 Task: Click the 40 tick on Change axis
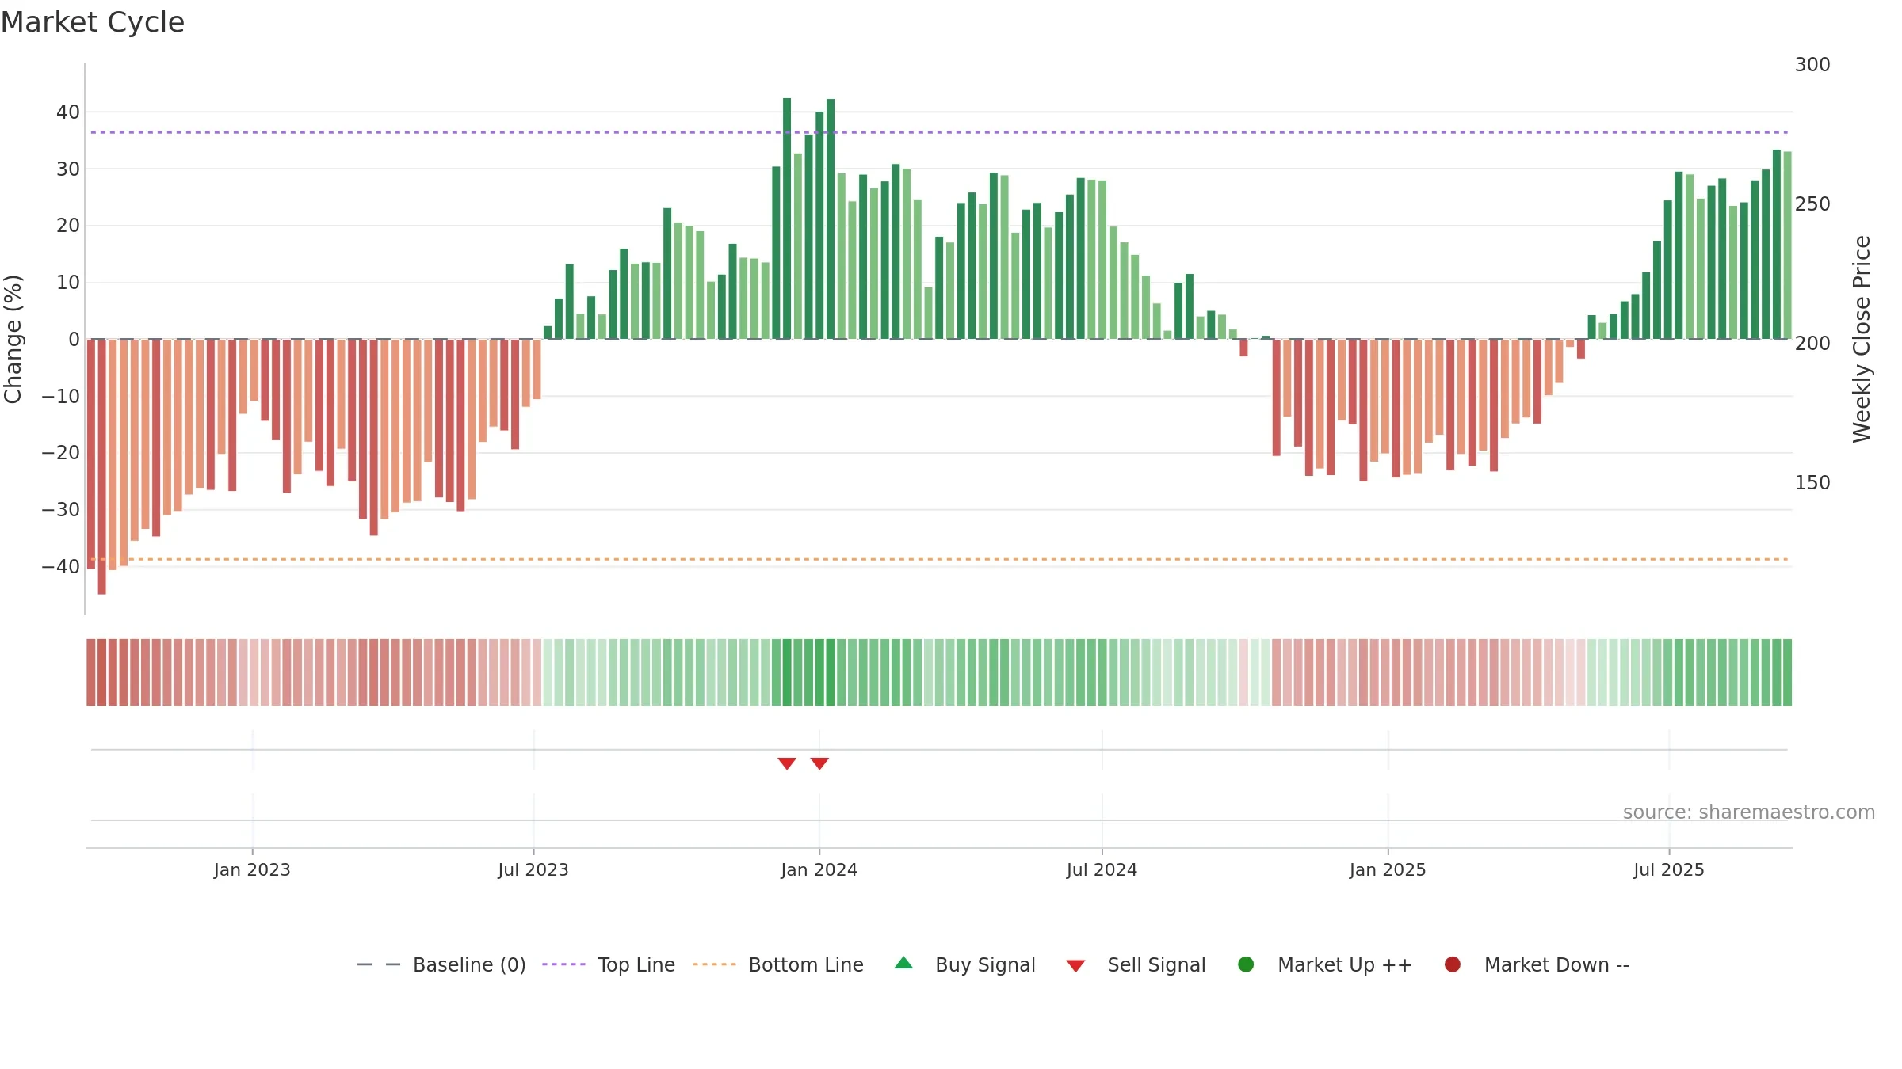[x=68, y=112]
